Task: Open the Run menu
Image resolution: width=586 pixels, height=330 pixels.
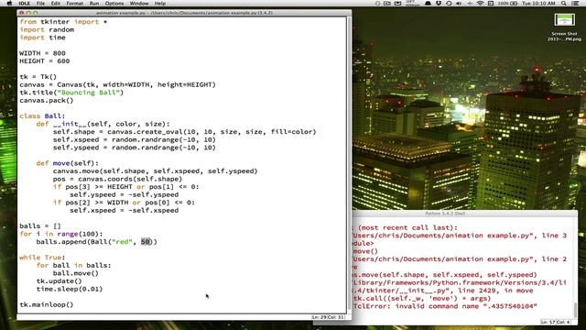Action: tap(94, 3)
